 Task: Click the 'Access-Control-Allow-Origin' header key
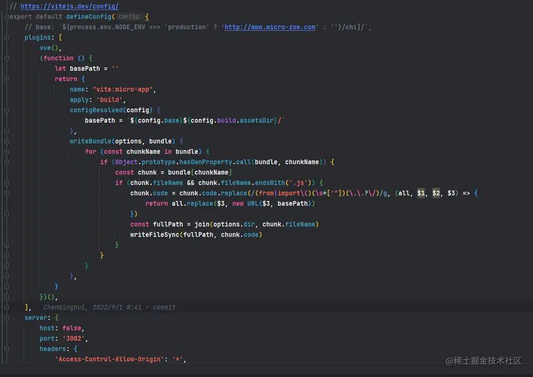click(x=110, y=360)
